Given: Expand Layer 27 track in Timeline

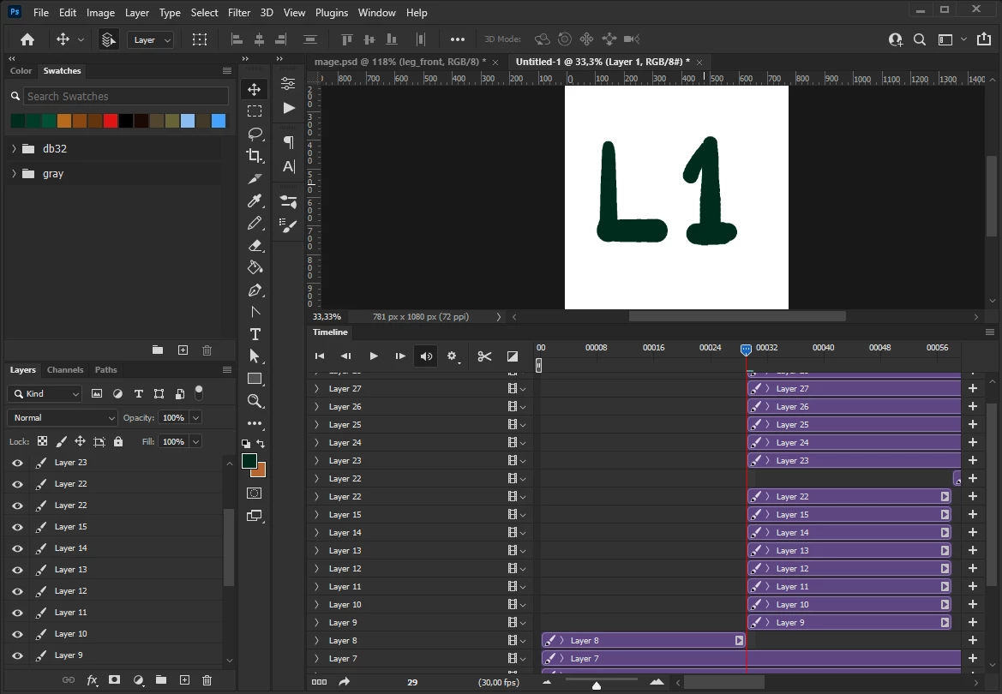Looking at the screenshot, I should pyautogui.click(x=316, y=388).
